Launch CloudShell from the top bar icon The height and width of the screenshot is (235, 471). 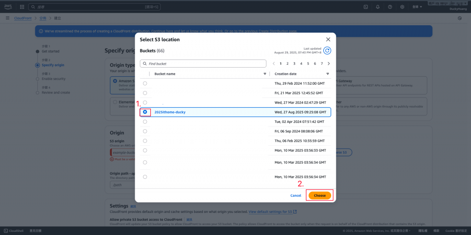(366, 6)
